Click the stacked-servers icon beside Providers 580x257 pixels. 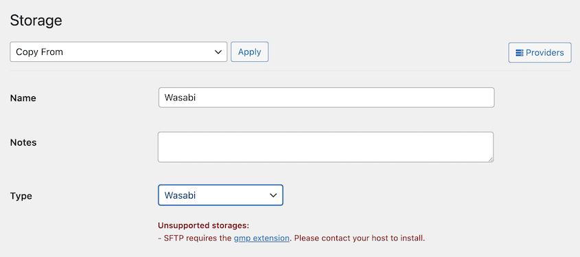tap(520, 53)
